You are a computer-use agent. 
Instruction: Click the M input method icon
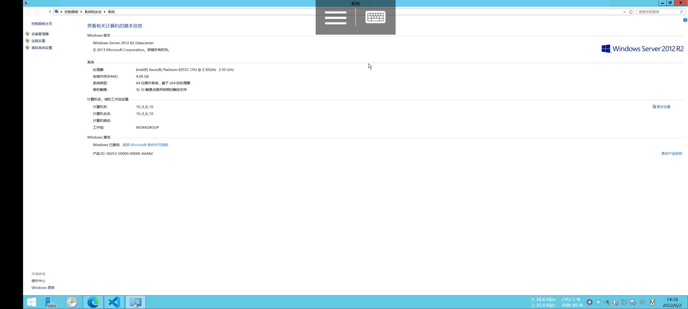point(653,302)
